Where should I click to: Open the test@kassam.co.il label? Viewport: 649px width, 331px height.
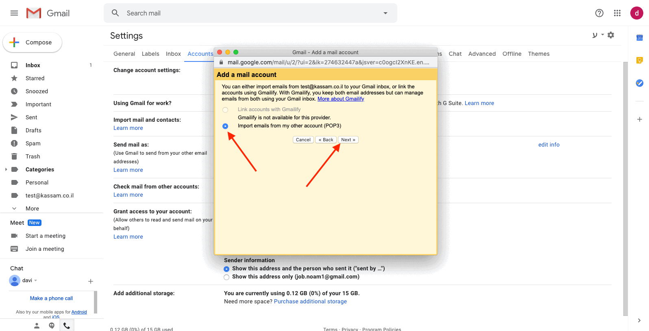[x=50, y=195]
